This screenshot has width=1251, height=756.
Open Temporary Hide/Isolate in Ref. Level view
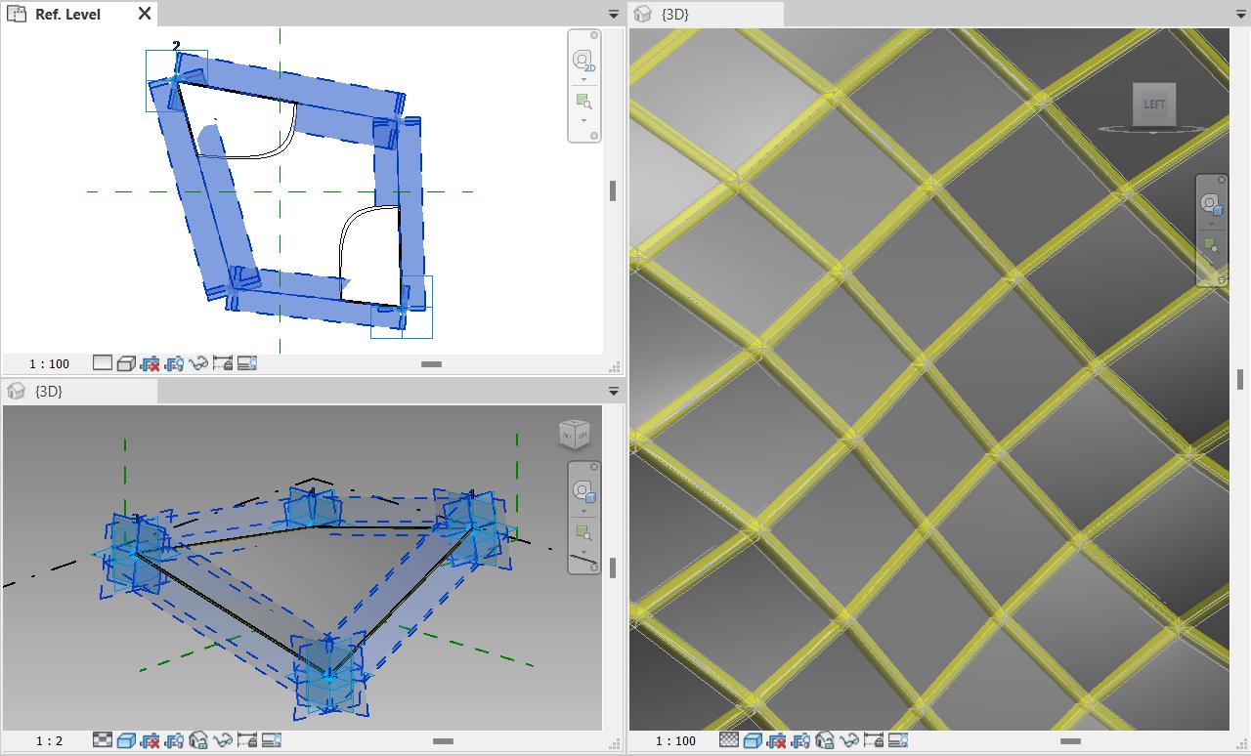(x=198, y=363)
